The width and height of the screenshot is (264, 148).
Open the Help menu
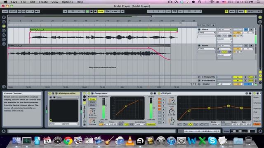(80, 2)
